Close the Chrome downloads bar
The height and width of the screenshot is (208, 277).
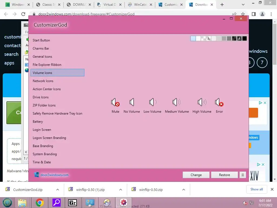pos(272,189)
